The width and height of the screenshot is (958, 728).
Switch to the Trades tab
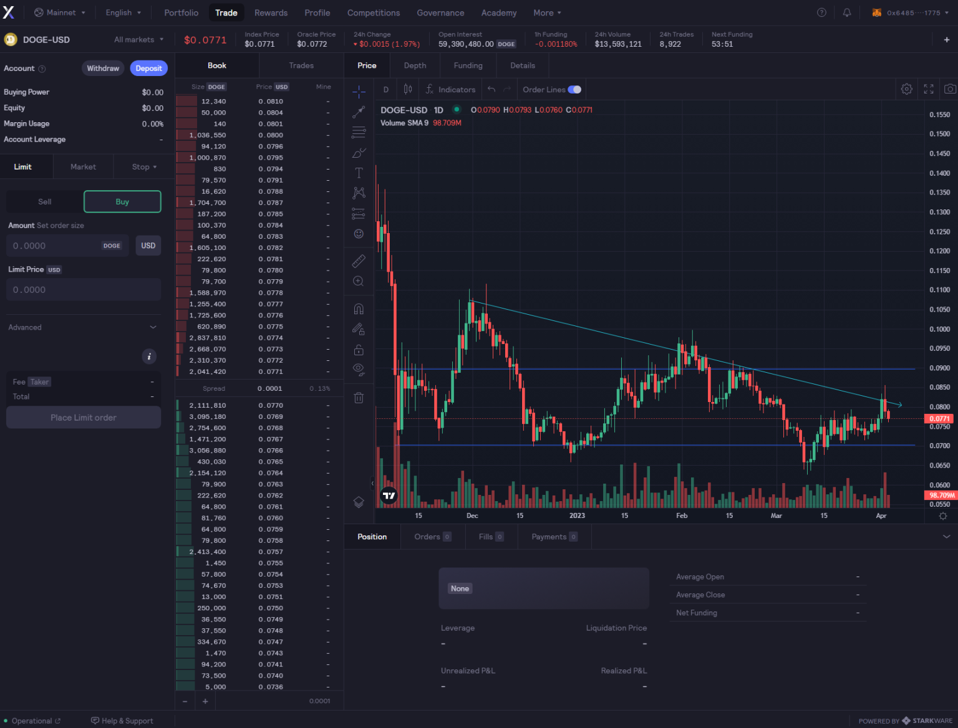[301, 65]
